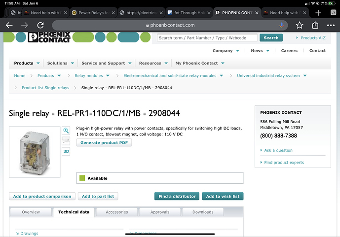
Task: Click the dimension drawing icon beside product image
Action: click(x=66, y=141)
